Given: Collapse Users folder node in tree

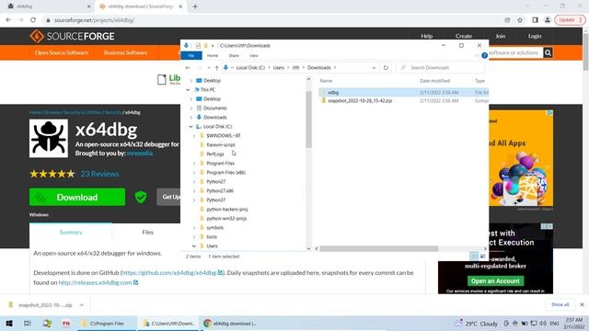Looking at the screenshot, I should [194, 246].
